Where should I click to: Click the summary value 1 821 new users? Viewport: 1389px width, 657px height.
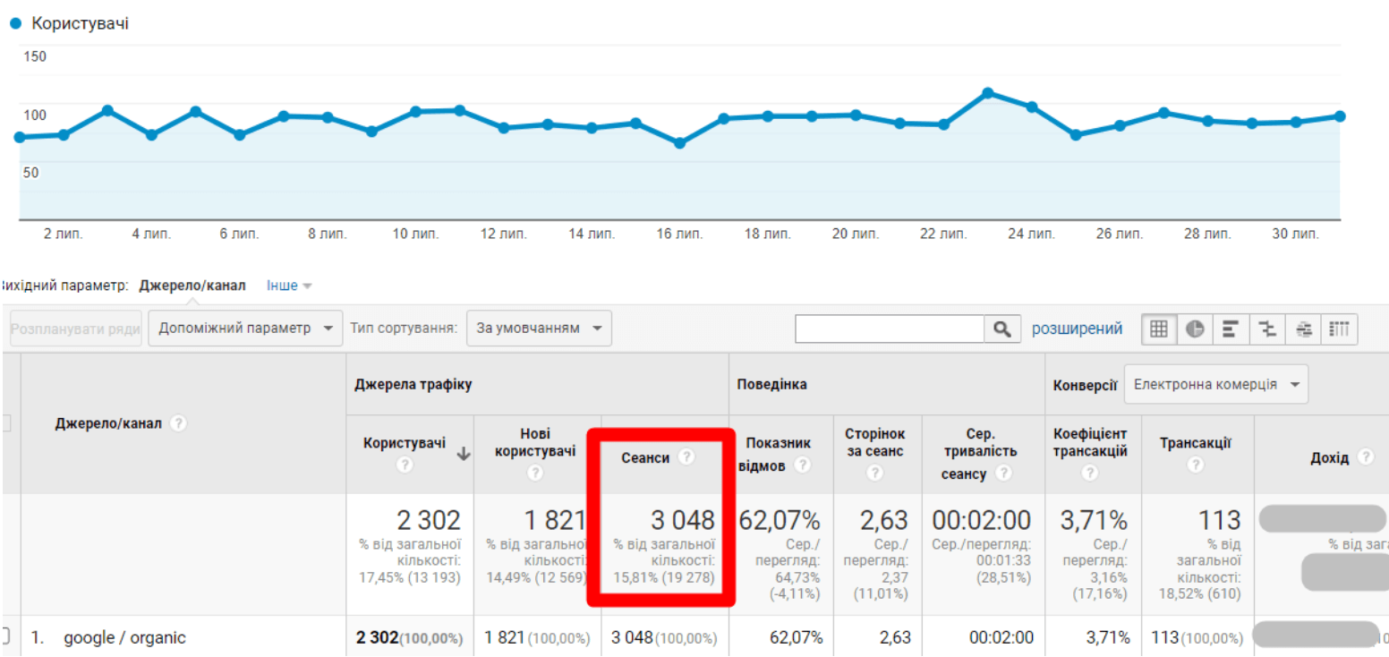coord(553,520)
